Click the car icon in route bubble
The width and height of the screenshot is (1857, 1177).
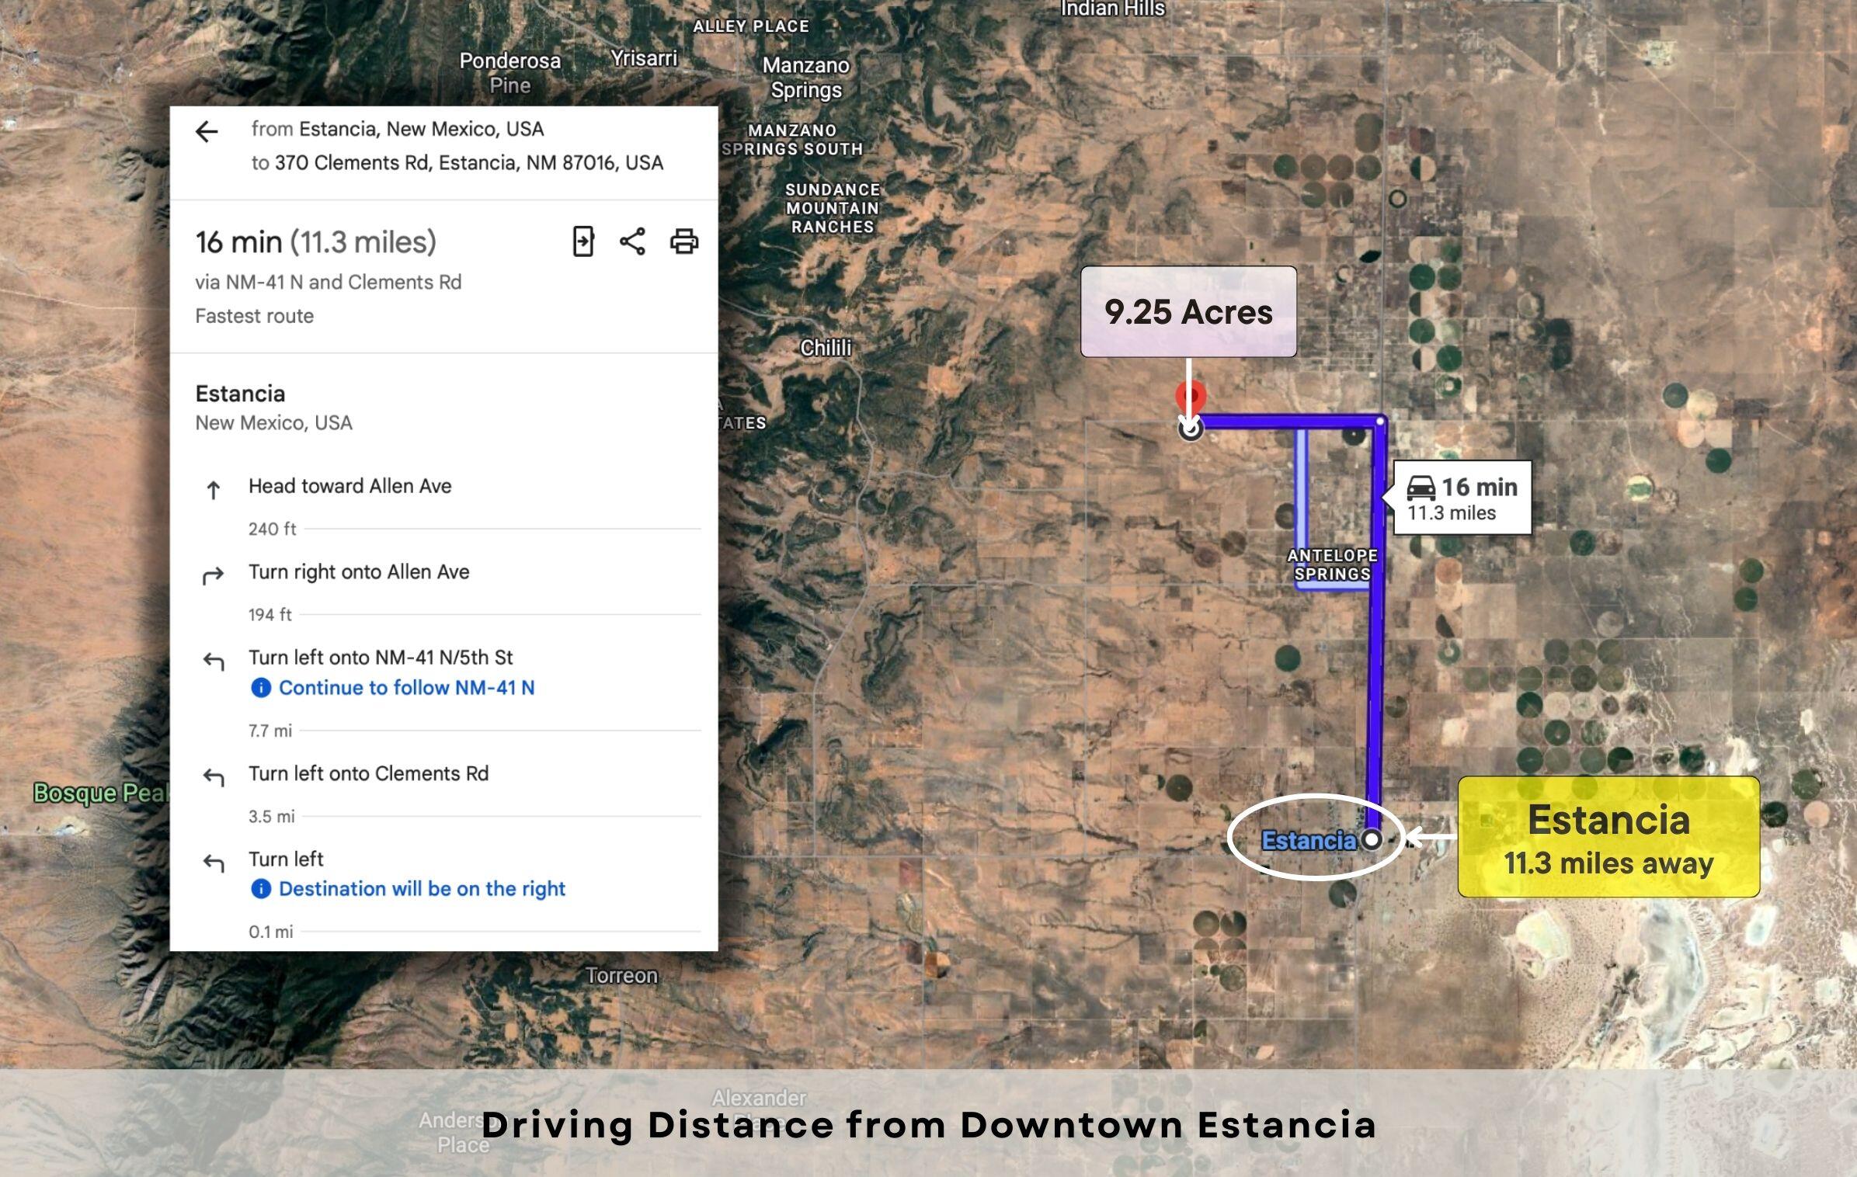1421,488
